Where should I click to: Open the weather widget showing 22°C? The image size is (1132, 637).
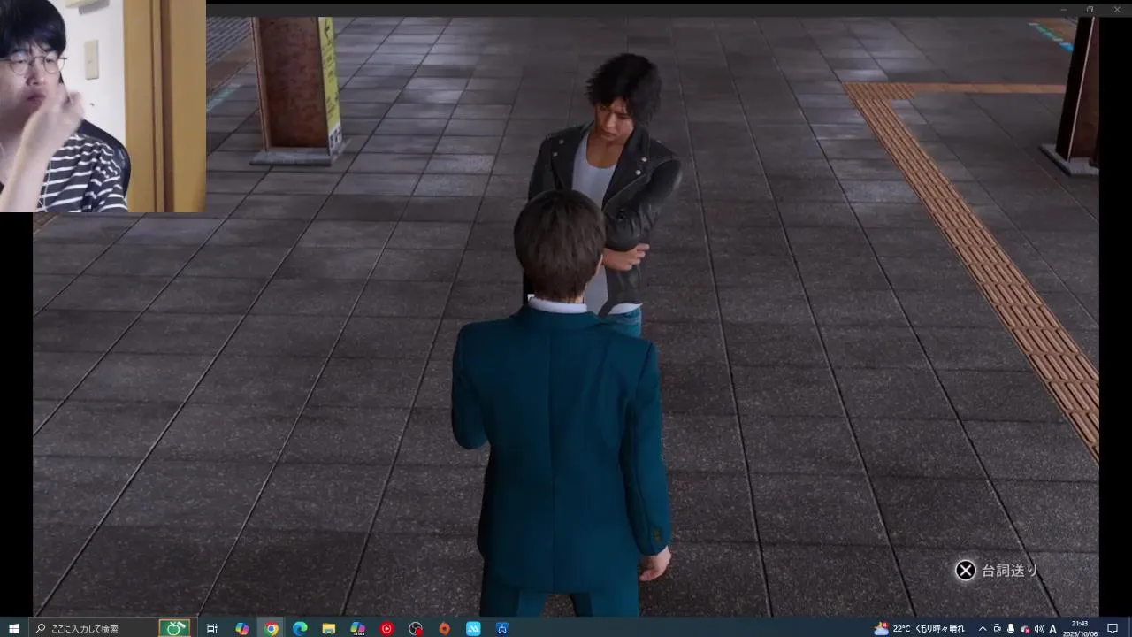click(x=920, y=628)
